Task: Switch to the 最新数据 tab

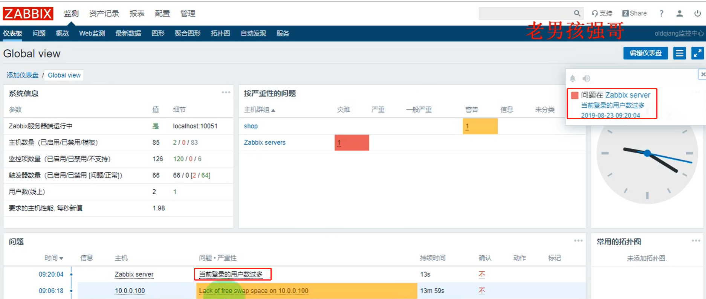Action: click(x=128, y=34)
